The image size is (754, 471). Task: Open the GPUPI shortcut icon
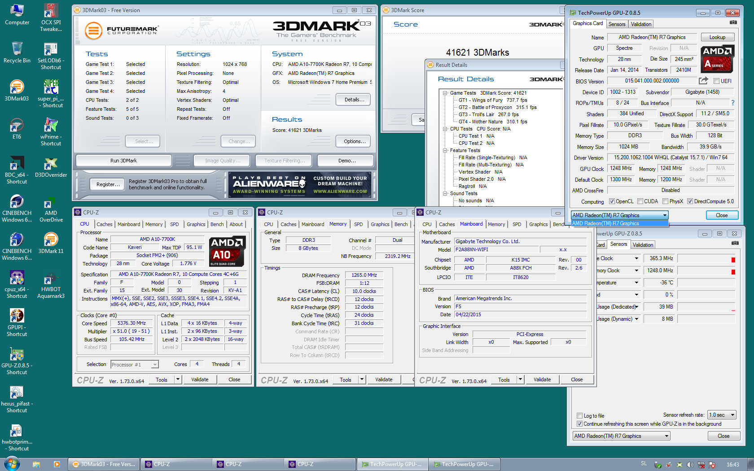pyautogui.click(x=17, y=323)
